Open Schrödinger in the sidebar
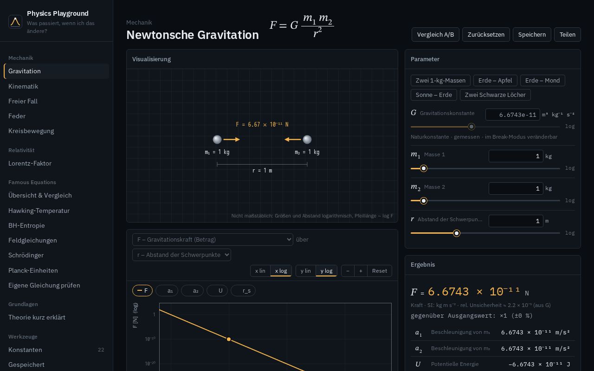Screen dimensions: 594x371 [x=57, y=255]
